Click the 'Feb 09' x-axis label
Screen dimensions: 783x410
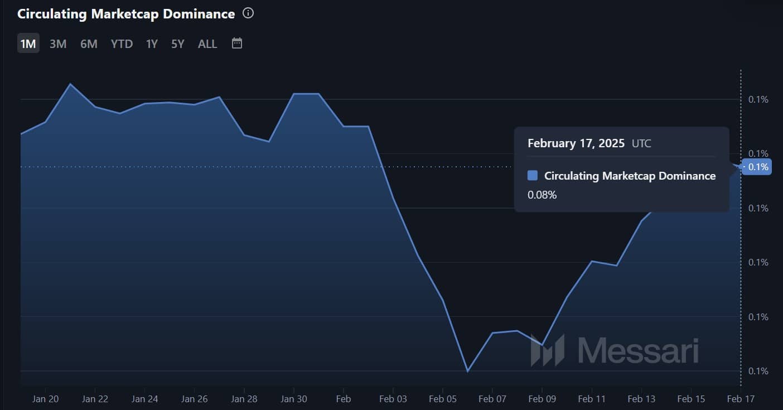click(x=542, y=399)
